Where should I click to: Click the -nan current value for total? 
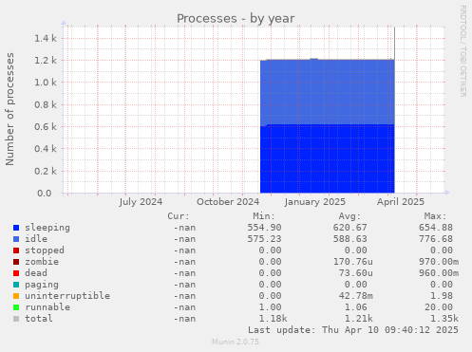184,319
